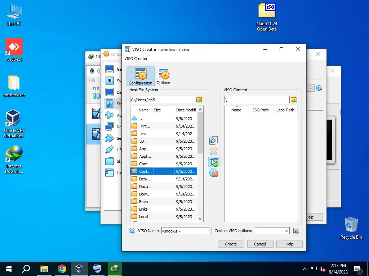Click the host file list scrollbar thumb

coord(200,133)
